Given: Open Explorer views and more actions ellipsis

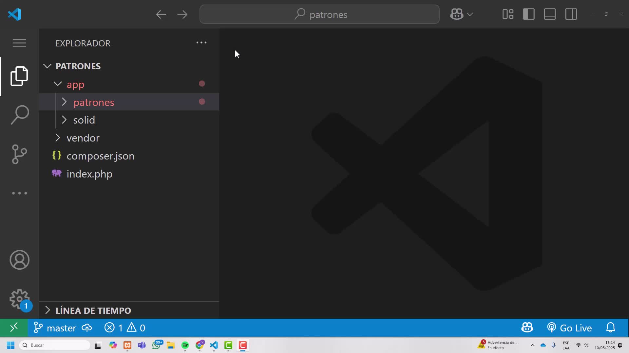Looking at the screenshot, I should 201,43.
